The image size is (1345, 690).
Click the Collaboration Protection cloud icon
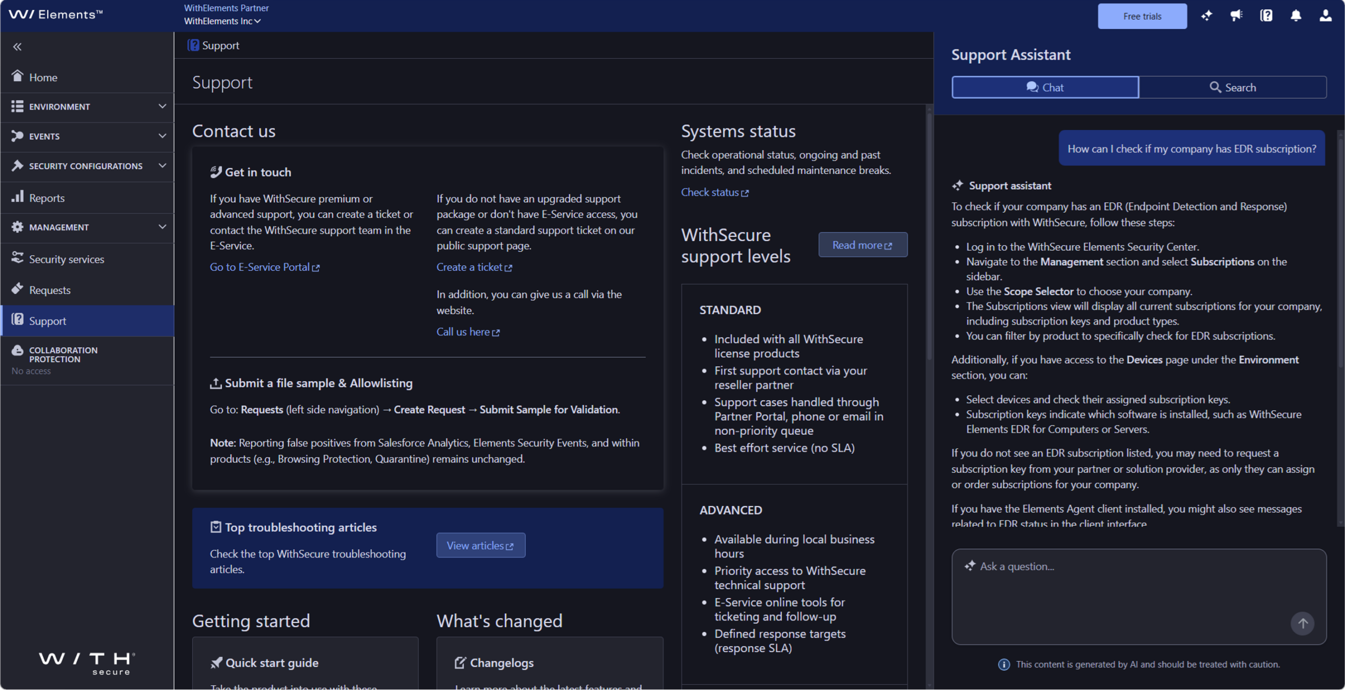(x=17, y=350)
